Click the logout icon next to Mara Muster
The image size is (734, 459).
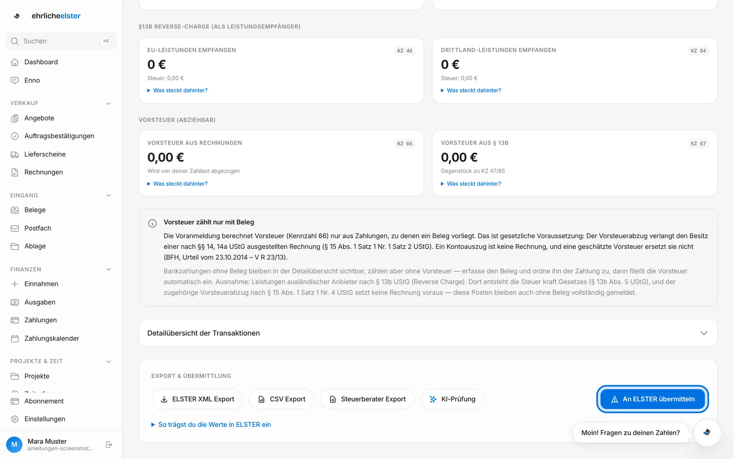click(109, 445)
